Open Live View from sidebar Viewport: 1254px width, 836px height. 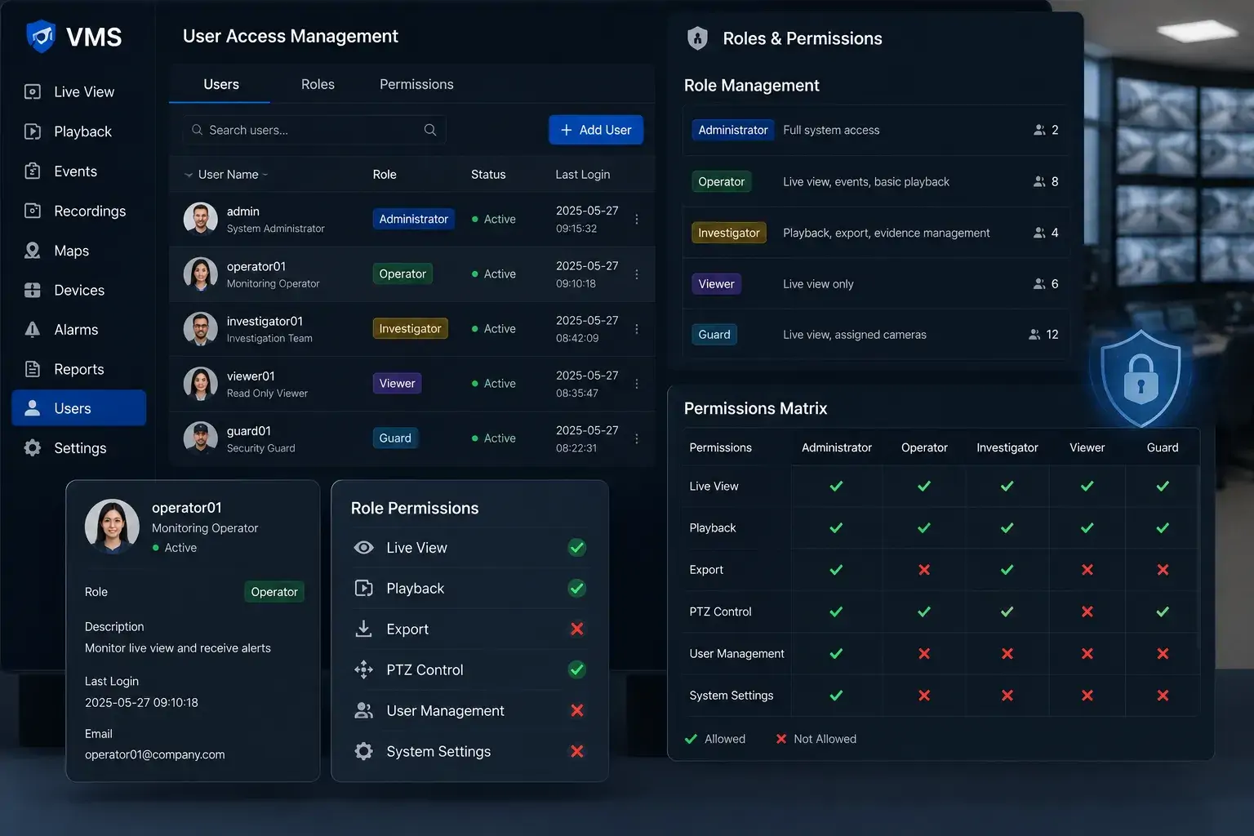[78, 91]
